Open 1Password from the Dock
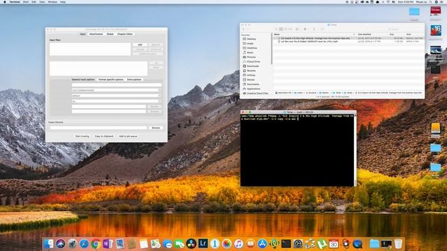The image size is (447, 251). 215,244
